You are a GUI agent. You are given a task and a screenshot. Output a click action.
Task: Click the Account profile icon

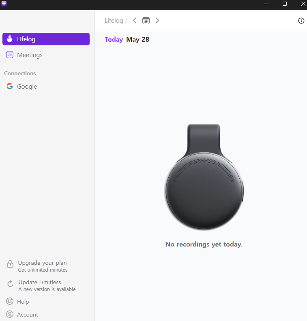tap(10, 314)
